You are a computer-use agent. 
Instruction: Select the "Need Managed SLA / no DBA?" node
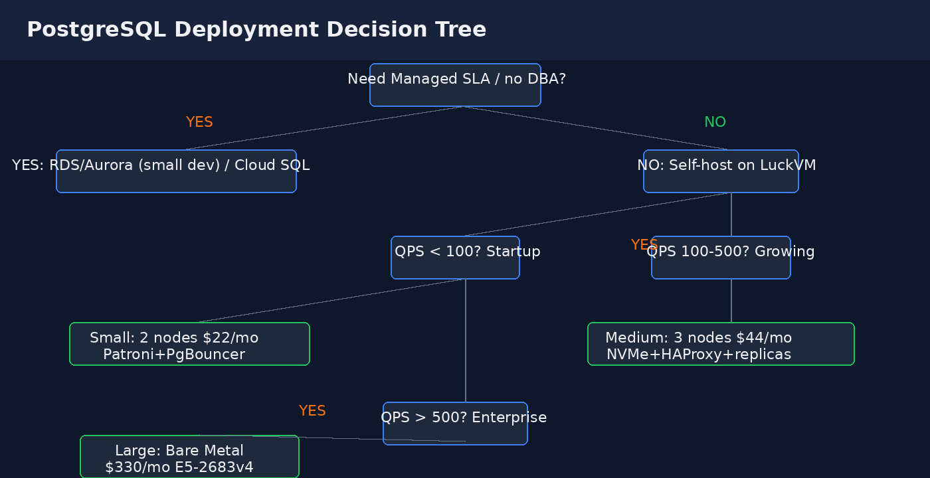coord(455,85)
